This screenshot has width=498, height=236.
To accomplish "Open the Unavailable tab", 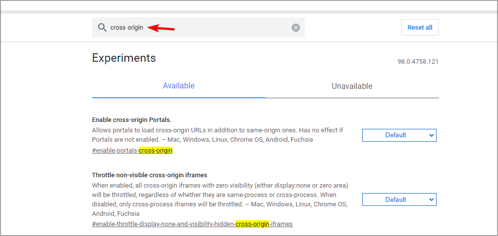I will coord(352,86).
